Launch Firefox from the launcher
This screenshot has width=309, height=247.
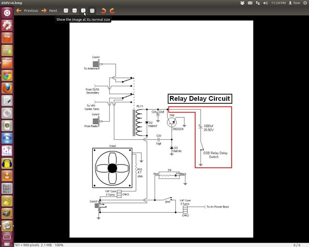click(7, 88)
